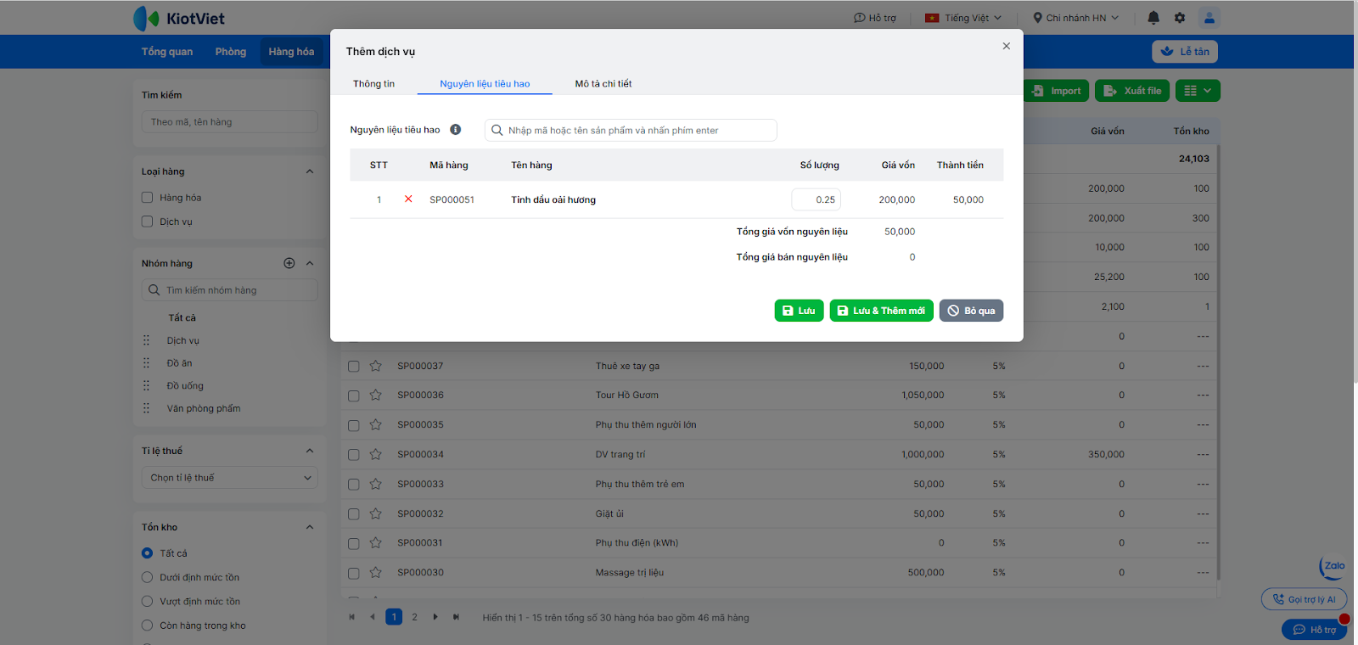The image size is (1358, 645).
Task: Open the Zalo chat icon
Action: pos(1333,567)
